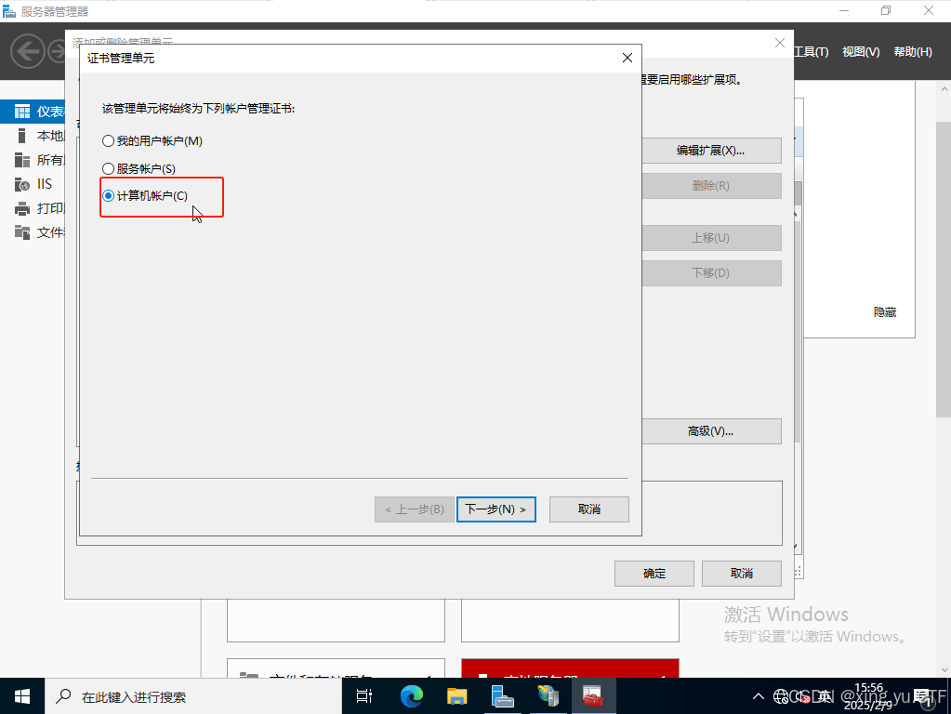Screen dimensions: 951x714
Task: Open the 视图(V) menu
Action: click(860, 52)
